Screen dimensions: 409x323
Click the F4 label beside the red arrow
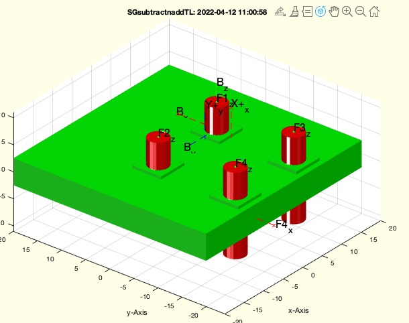point(282,224)
